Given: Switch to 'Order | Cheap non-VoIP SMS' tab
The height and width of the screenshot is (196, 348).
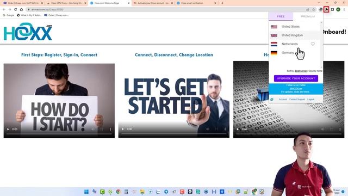Looking at the screenshot, I should [x=22, y=3].
